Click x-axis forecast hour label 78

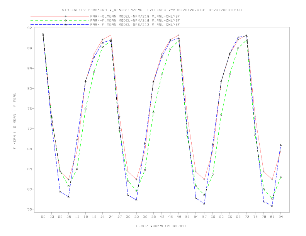pos(264,217)
